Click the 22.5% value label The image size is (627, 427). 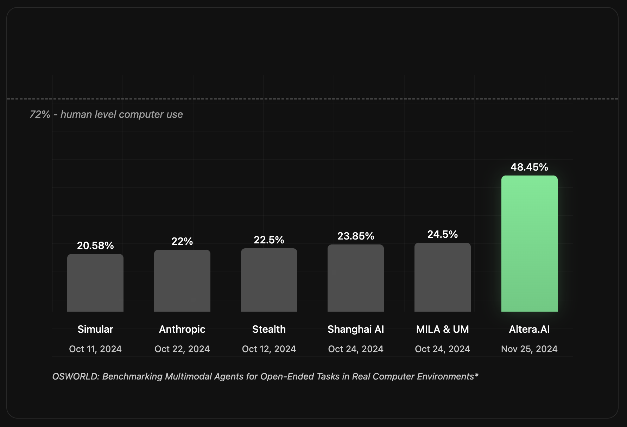[269, 240]
